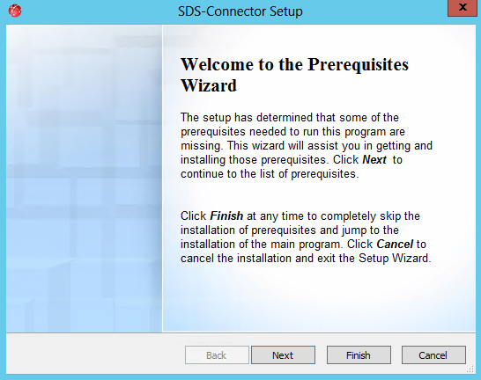Click the word Prerequisites in the heading
Screen dimensions: 481x380
coord(358,66)
